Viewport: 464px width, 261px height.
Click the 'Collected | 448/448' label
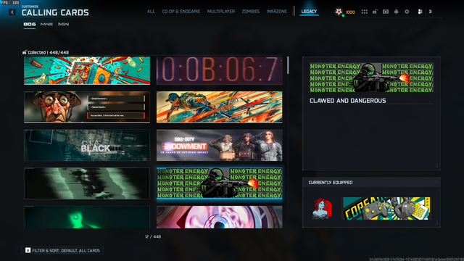(49, 52)
